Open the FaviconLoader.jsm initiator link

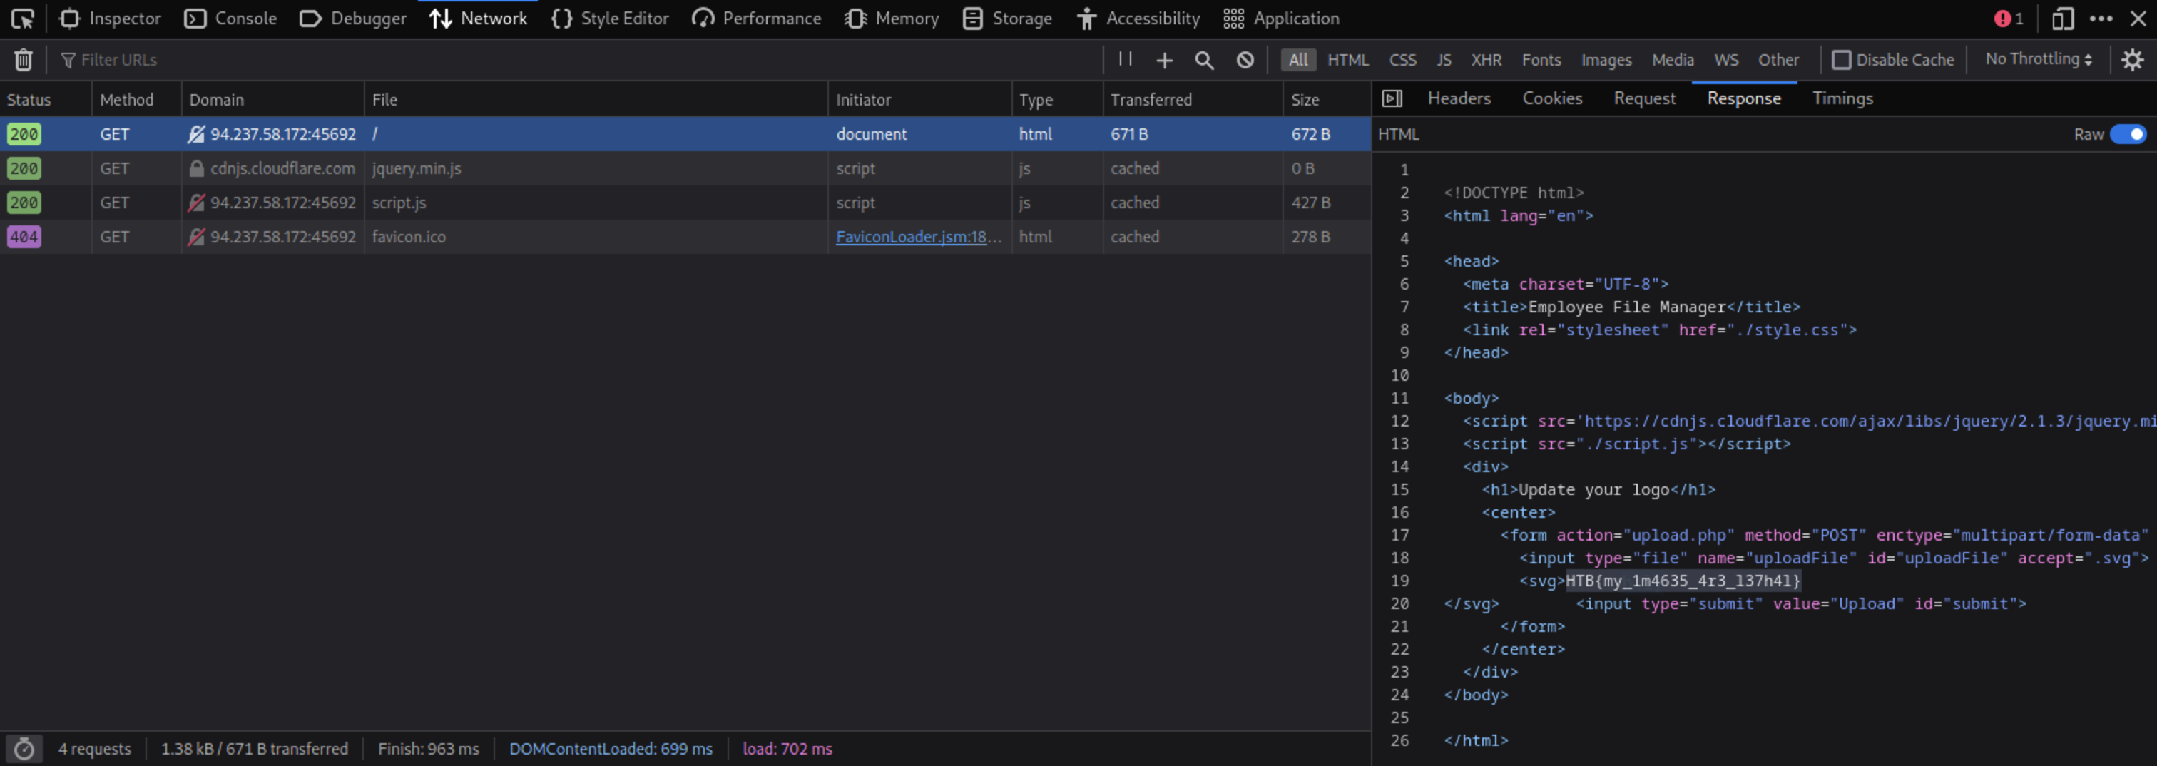tap(918, 237)
